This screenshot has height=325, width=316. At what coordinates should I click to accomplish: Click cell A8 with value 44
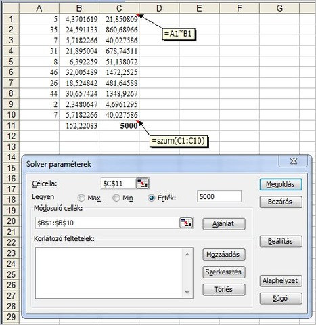pyautogui.click(x=39, y=93)
